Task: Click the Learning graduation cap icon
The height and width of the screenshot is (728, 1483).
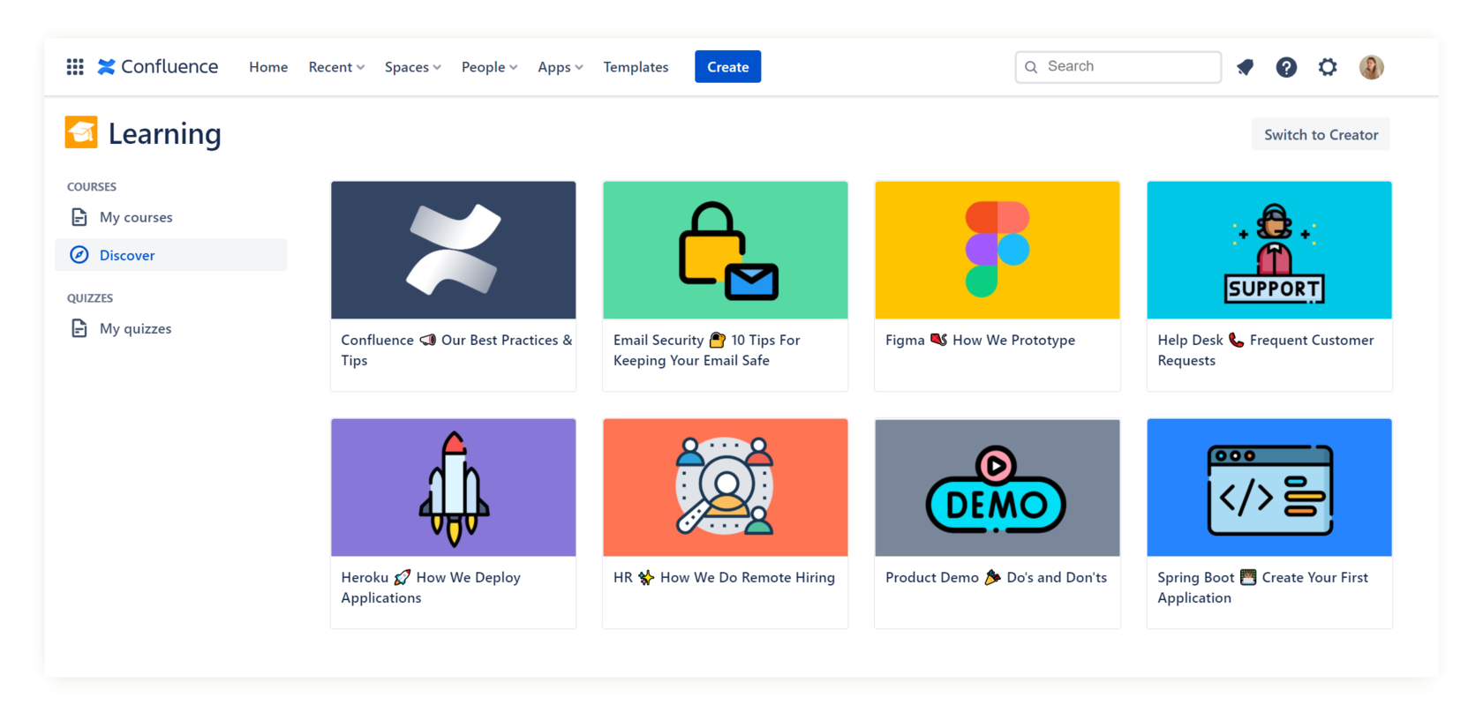Action: (x=81, y=132)
